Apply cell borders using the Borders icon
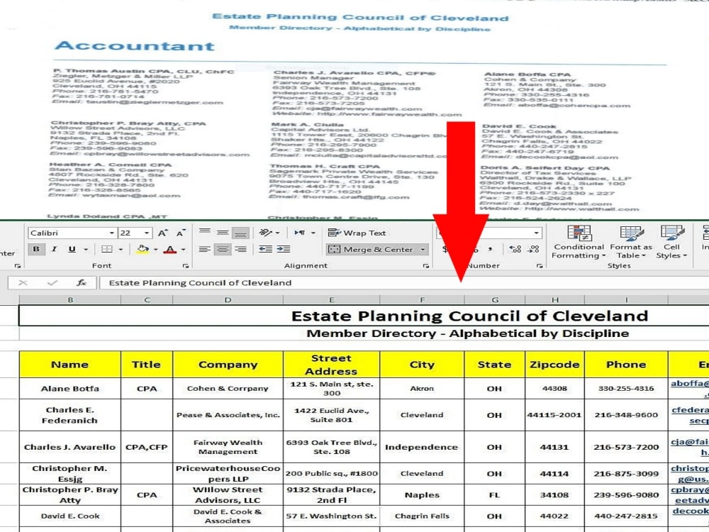The height and width of the screenshot is (532, 709). pyautogui.click(x=107, y=249)
